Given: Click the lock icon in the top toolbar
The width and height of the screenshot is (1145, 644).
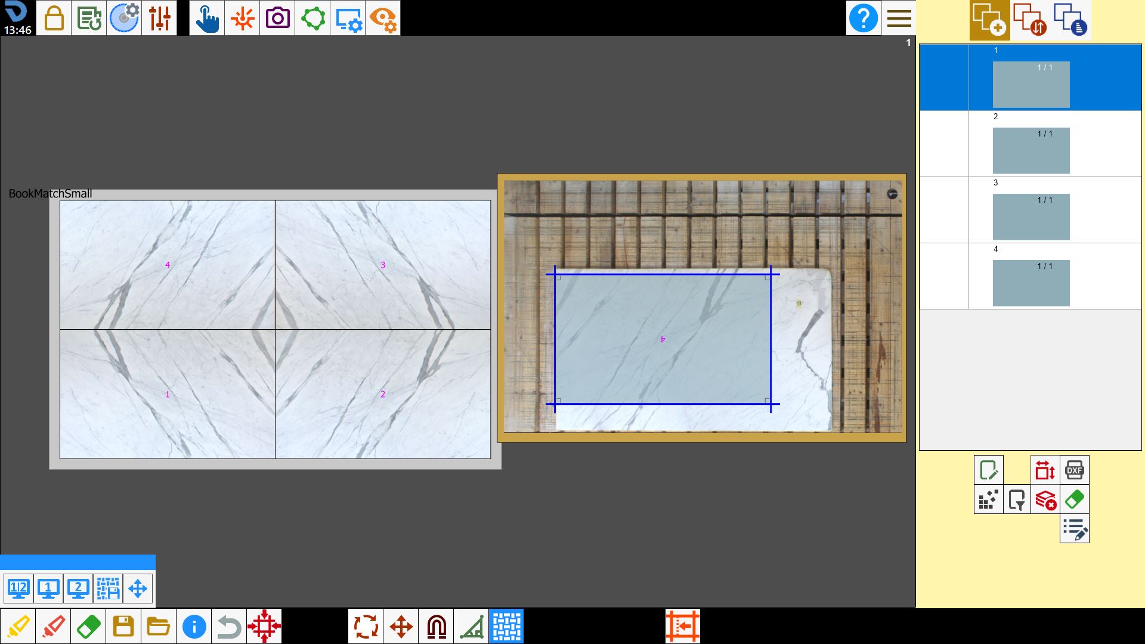Looking at the screenshot, I should 54,18.
